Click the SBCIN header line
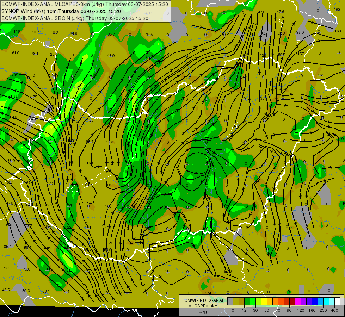The width and height of the screenshot is (345, 317). [75, 18]
